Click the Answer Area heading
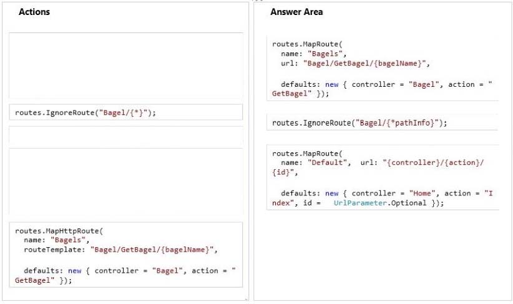513x304 pixels. [x=296, y=12]
